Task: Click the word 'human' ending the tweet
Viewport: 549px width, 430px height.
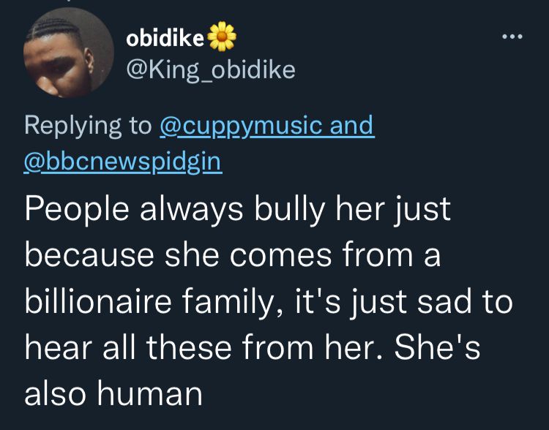Action: tap(150, 393)
